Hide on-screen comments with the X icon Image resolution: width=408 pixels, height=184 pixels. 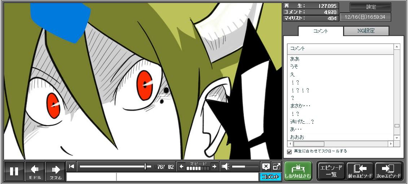[266, 166]
